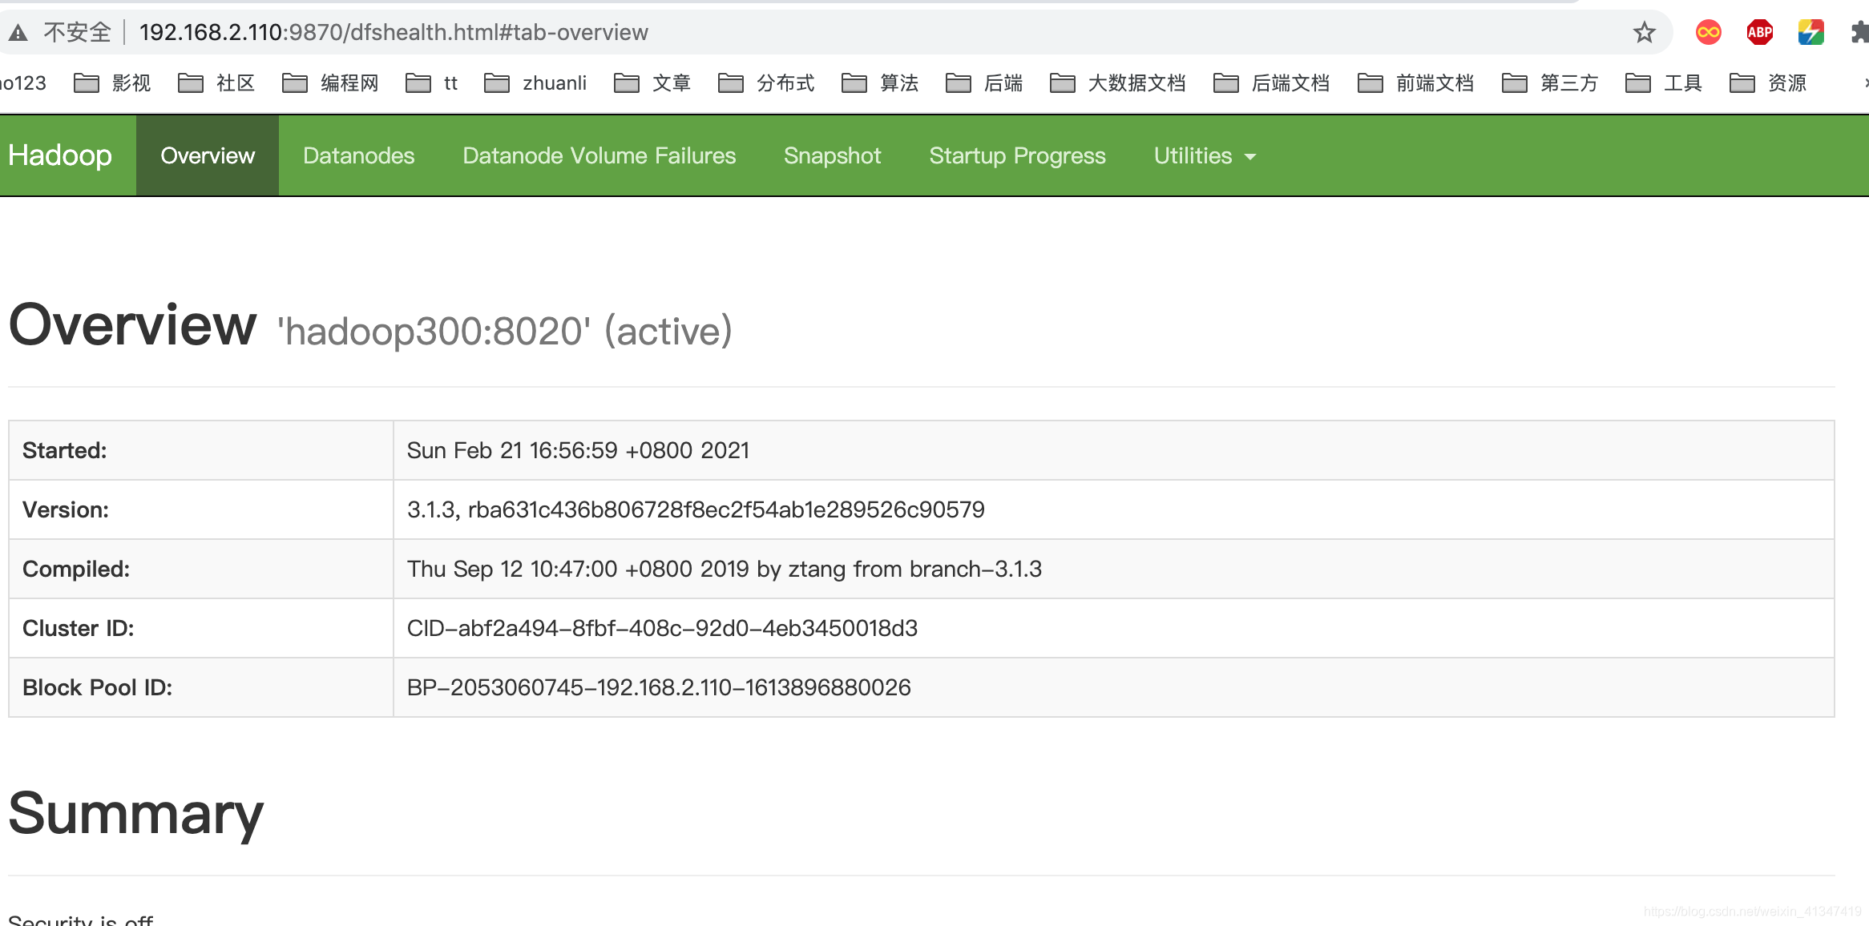Click the Utilities dropdown arrow
The height and width of the screenshot is (926, 1869).
click(1250, 156)
